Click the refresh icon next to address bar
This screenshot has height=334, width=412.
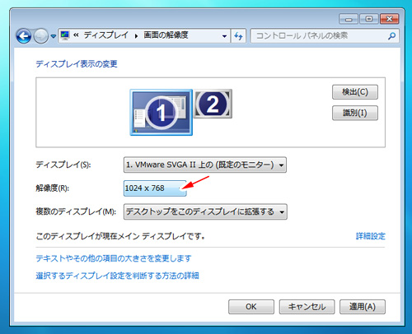(238, 36)
